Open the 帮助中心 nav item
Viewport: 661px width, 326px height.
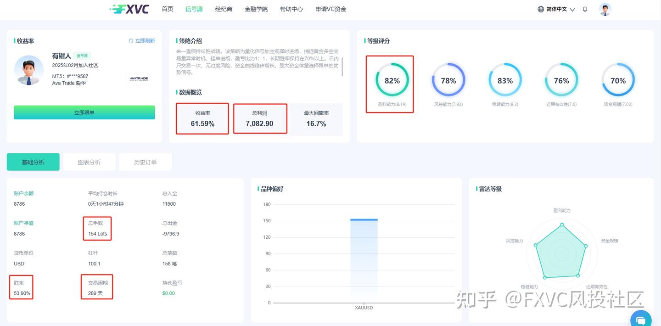tap(291, 9)
